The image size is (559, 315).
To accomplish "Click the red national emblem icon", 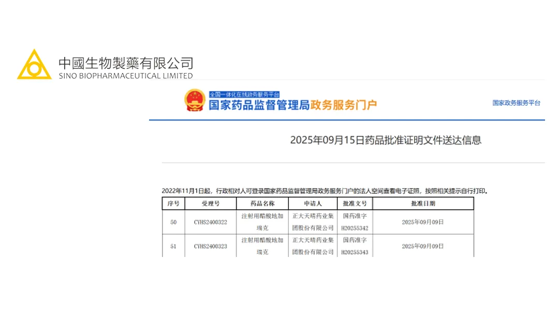I will (x=195, y=101).
